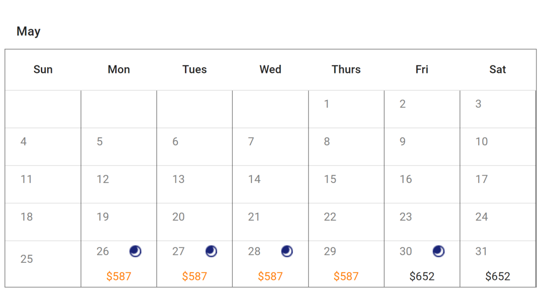The width and height of the screenshot is (543, 306).
Task: Pick the $652 price on Friday 30
Action: [x=422, y=276]
